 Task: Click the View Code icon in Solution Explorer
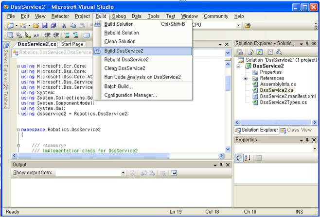point(270,52)
